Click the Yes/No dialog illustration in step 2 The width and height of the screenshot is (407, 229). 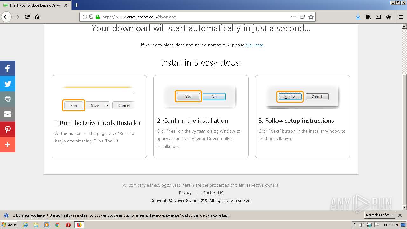pos(201,96)
